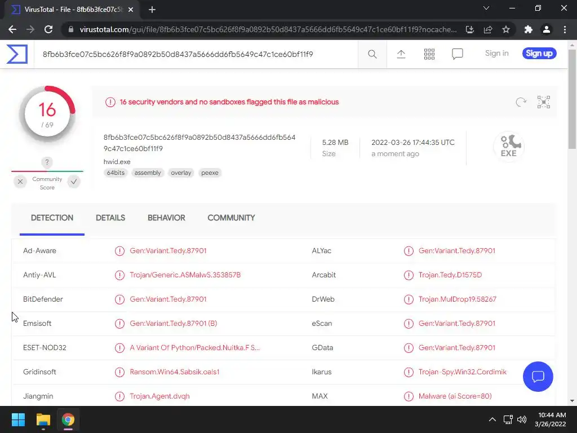
Task: Open Chrome profile menu
Action: coord(546,29)
